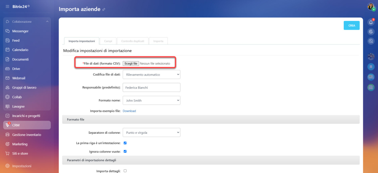Open notifications bell in right panel
The width and height of the screenshot is (378, 173).
click(371, 22)
